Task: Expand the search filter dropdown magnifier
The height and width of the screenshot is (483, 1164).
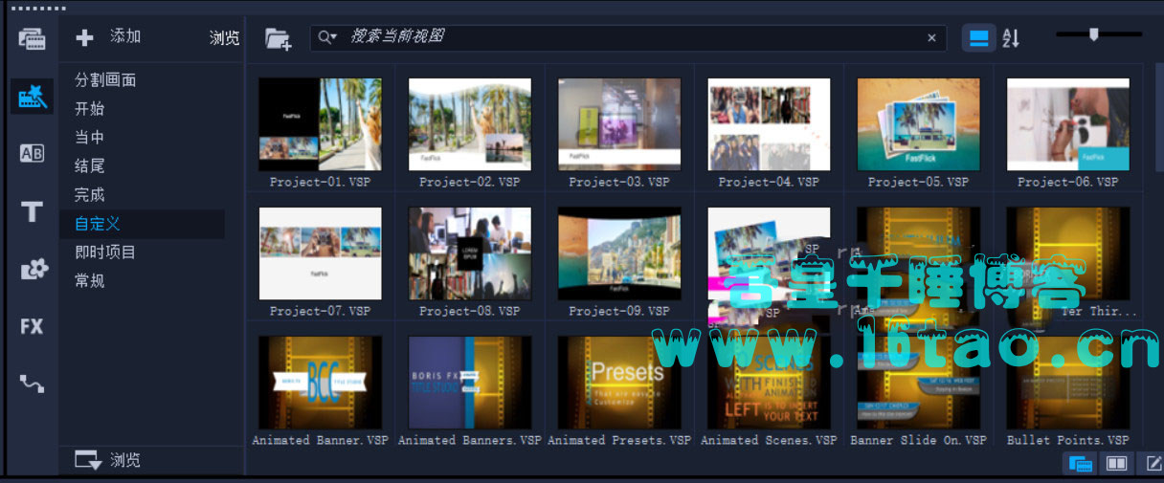Action: click(327, 37)
